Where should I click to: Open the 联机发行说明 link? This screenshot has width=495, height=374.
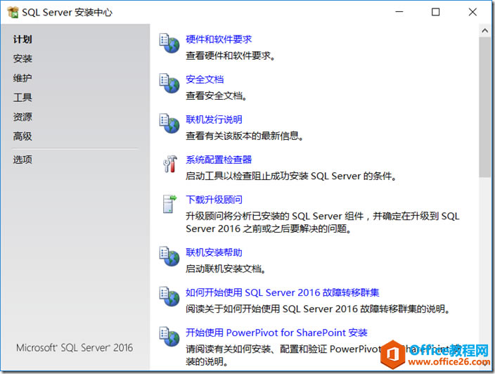(214, 120)
